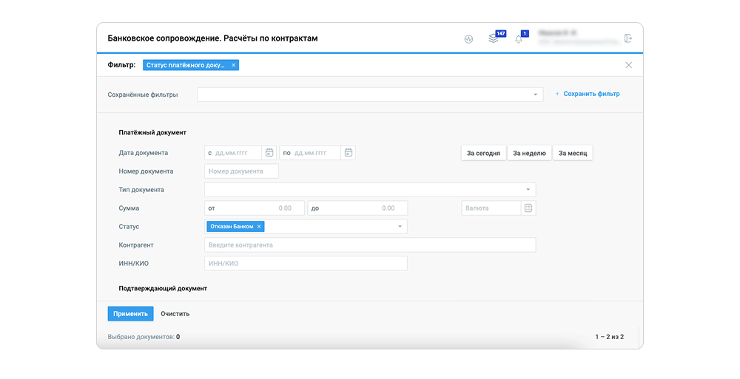Focus the document date 'с' field
The height and width of the screenshot is (379, 740).
tap(233, 153)
